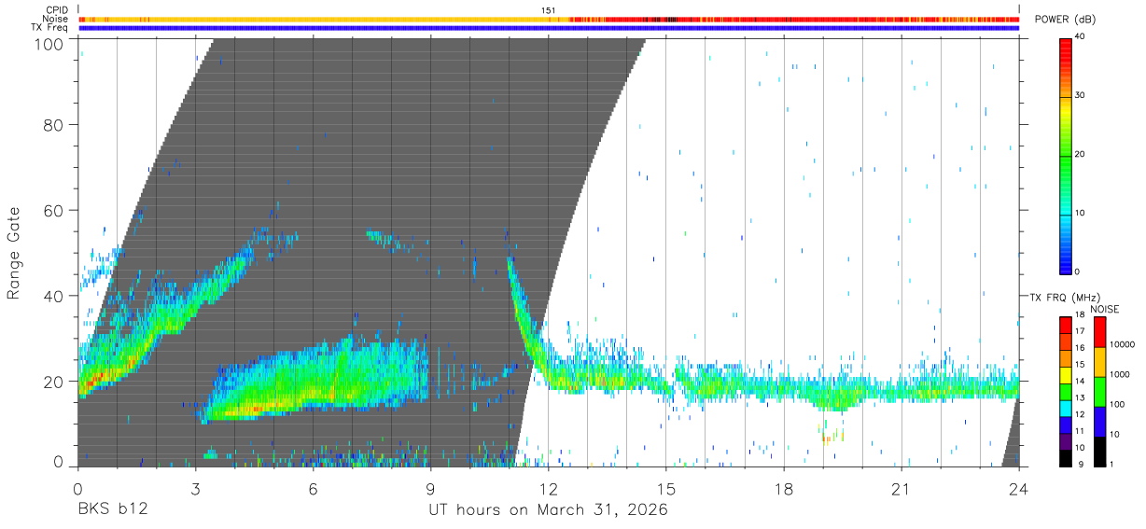
Task: Click the x-axis tick label 18
Action: 783,489
